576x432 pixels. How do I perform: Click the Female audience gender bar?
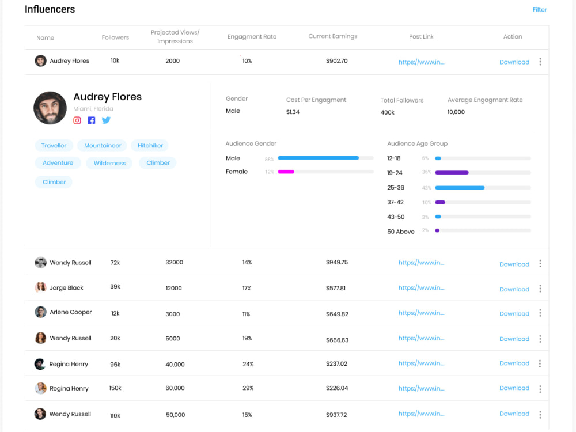click(x=286, y=172)
